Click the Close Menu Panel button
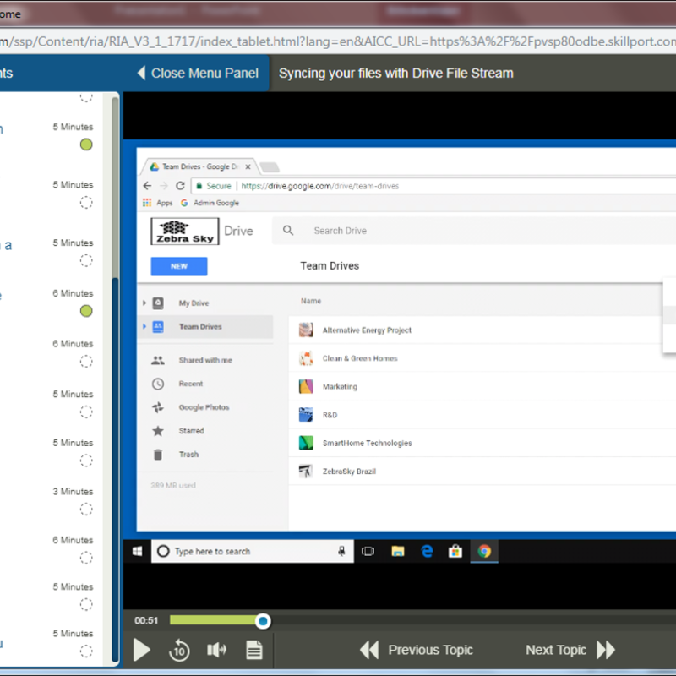This screenshot has height=676, width=676. pos(198,73)
